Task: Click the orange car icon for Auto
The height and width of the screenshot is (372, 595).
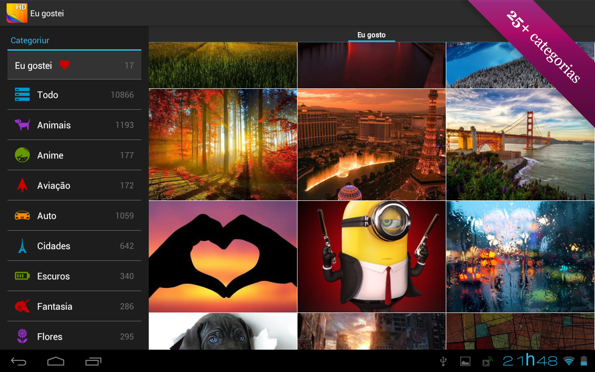Action: click(22, 215)
